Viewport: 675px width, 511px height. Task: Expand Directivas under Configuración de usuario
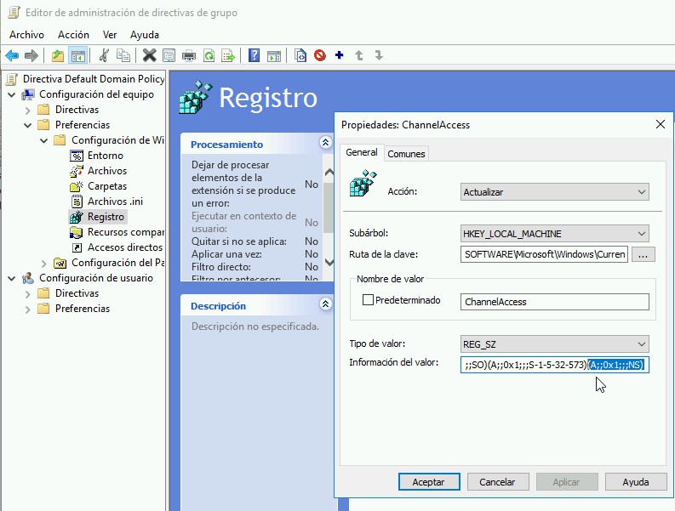point(27,294)
